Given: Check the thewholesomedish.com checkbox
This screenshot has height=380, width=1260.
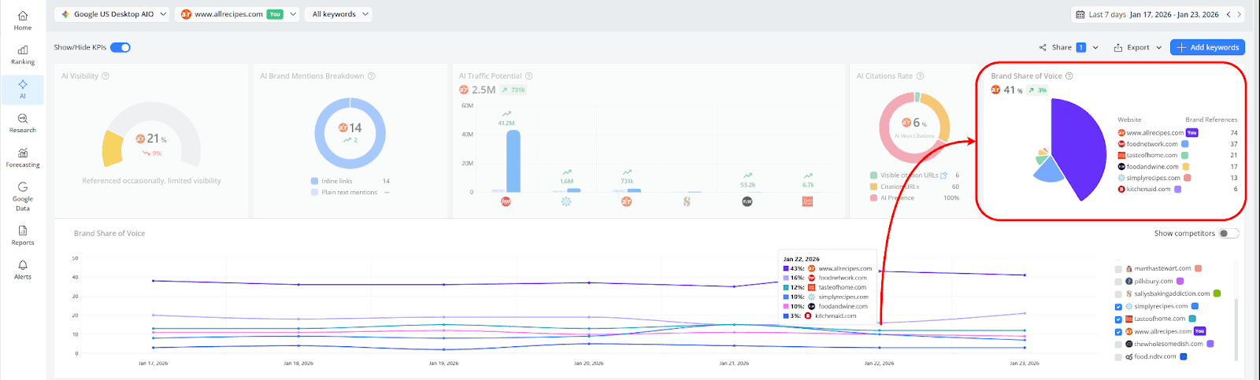Looking at the screenshot, I should [x=1118, y=345].
